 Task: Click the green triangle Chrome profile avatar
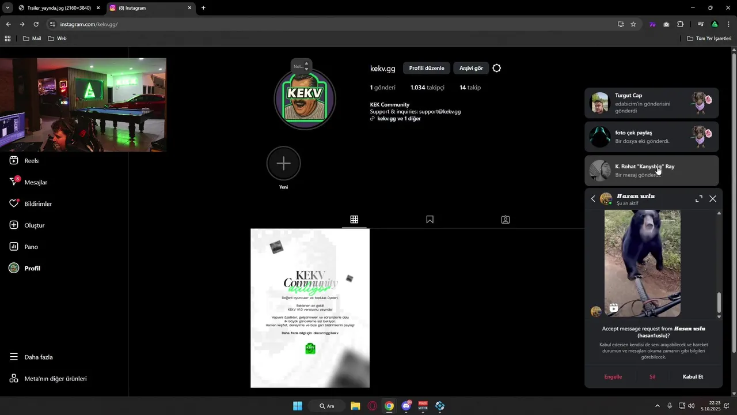tap(715, 24)
